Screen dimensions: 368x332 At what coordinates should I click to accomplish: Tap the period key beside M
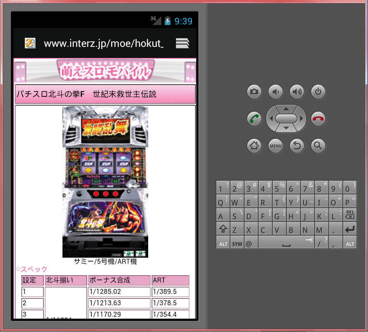336,229
